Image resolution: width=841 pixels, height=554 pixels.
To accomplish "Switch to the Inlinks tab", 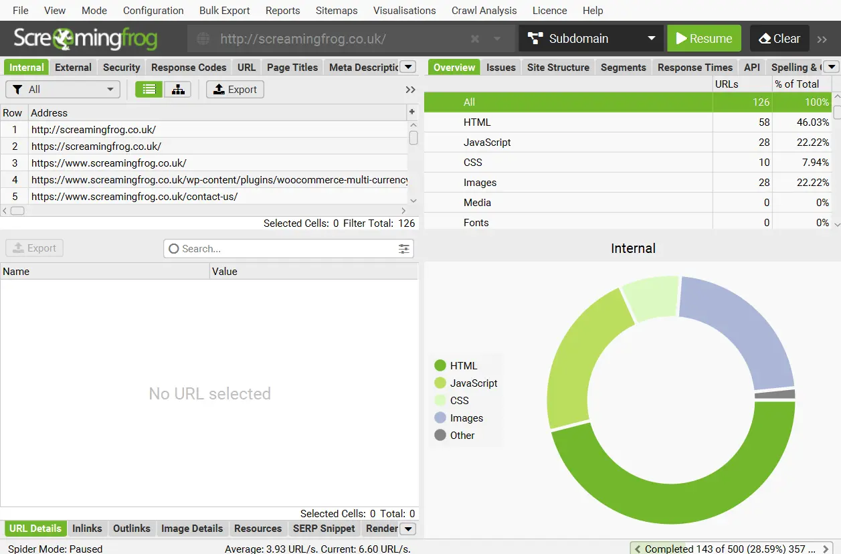I will 87,529.
